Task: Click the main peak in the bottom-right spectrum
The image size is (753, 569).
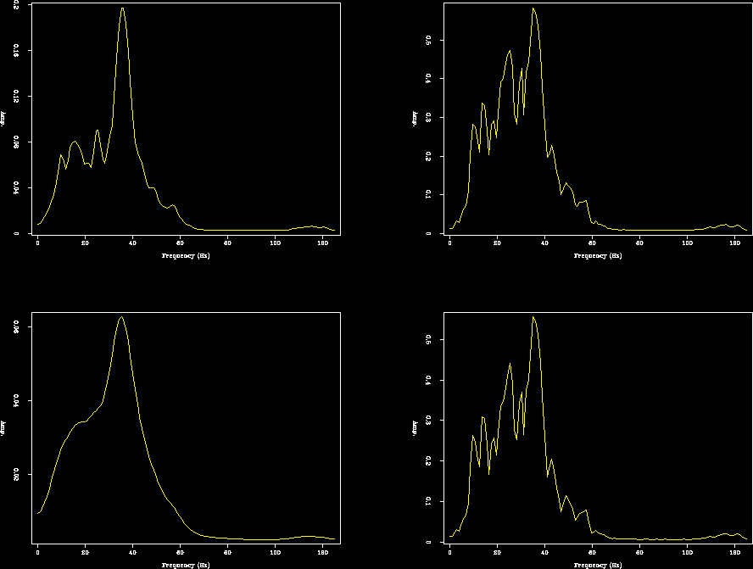Action: 533,316
